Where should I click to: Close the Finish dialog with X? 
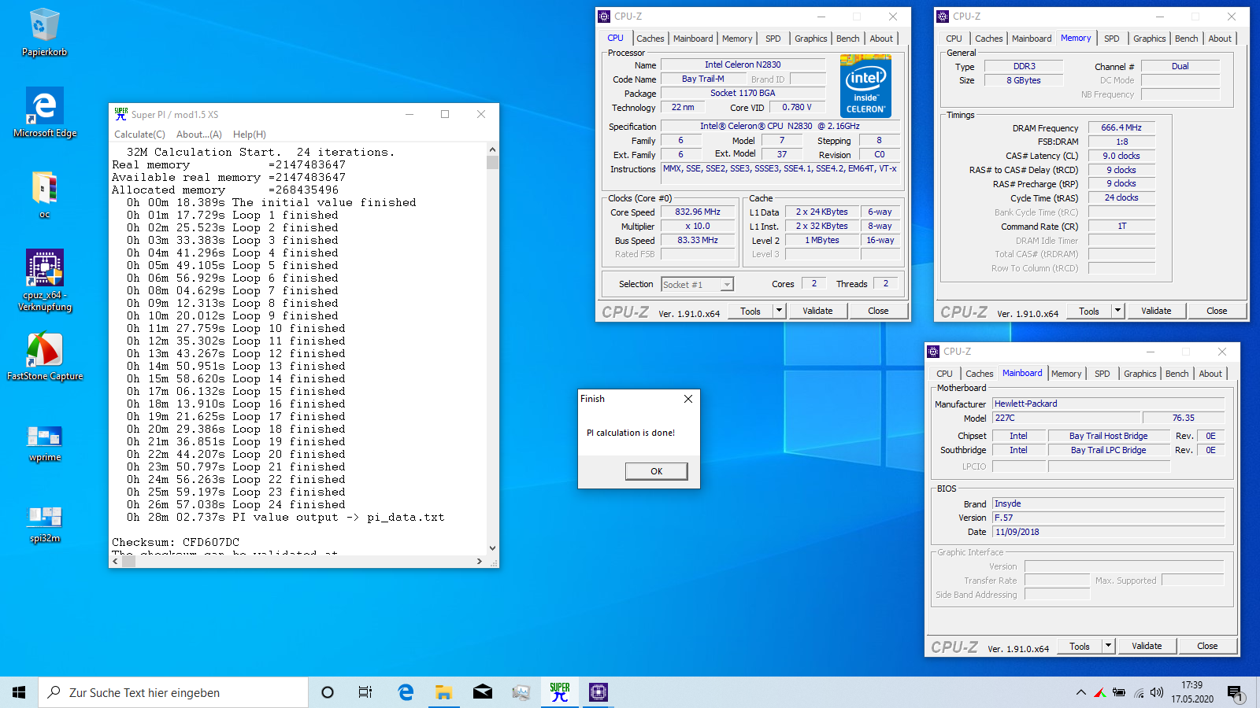point(688,399)
